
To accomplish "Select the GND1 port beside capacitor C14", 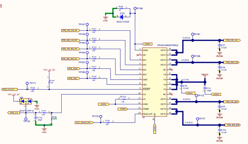I will 216,94.
